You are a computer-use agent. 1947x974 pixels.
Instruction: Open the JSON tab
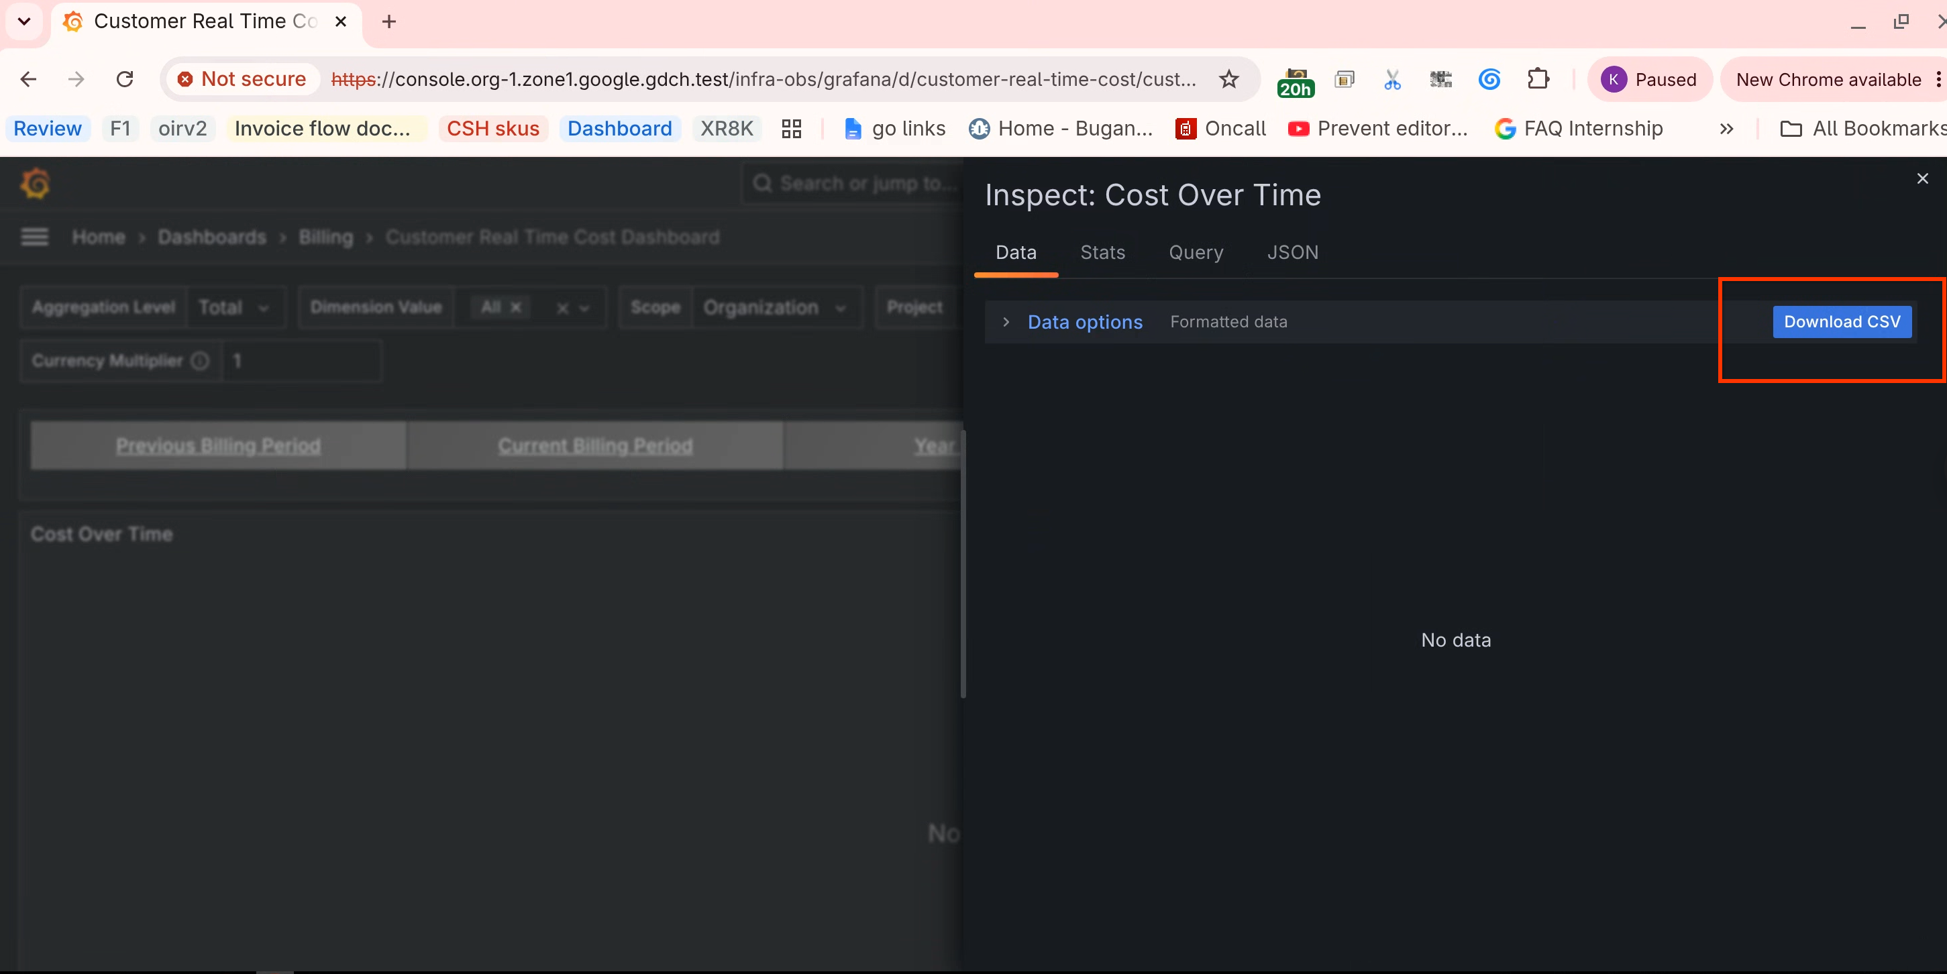coord(1292,252)
